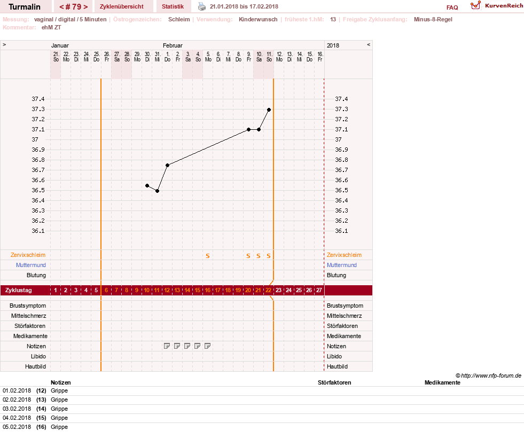The width and height of the screenshot is (524, 446).
Task: Open the nfp-forum.de copyright link
Action: [x=488, y=375]
